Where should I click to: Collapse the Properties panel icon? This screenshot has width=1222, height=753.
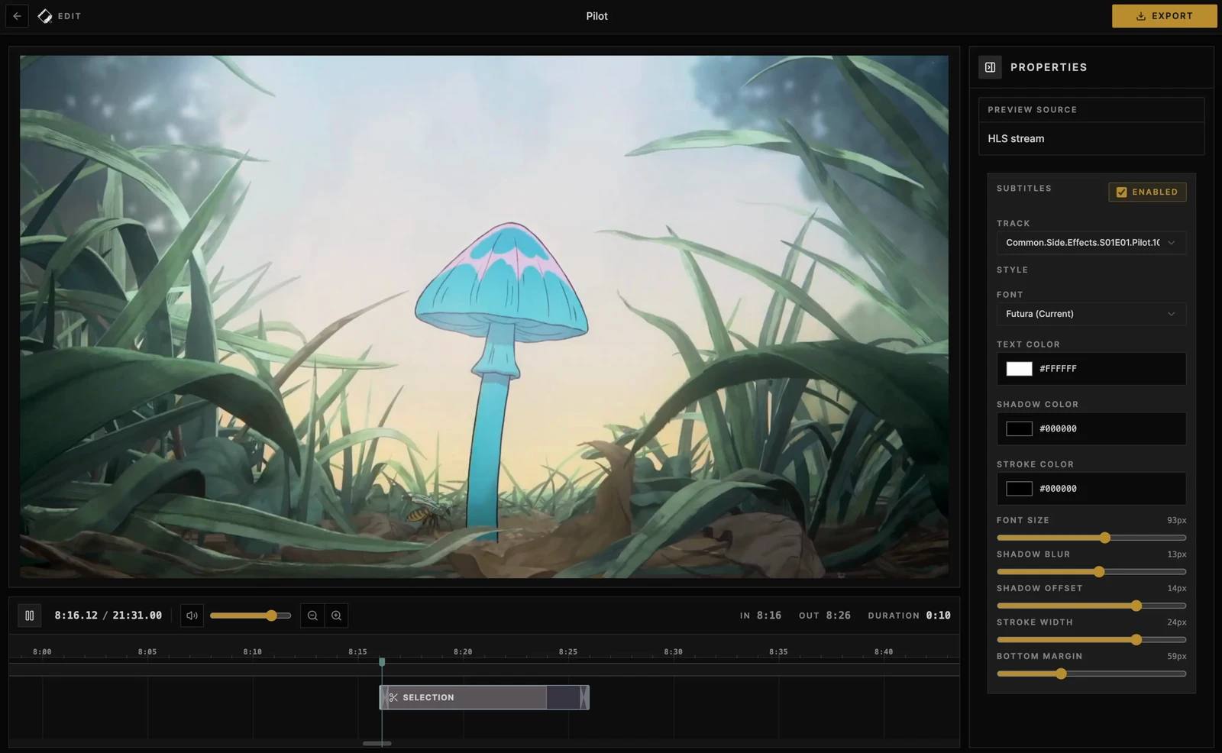point(990,67)
